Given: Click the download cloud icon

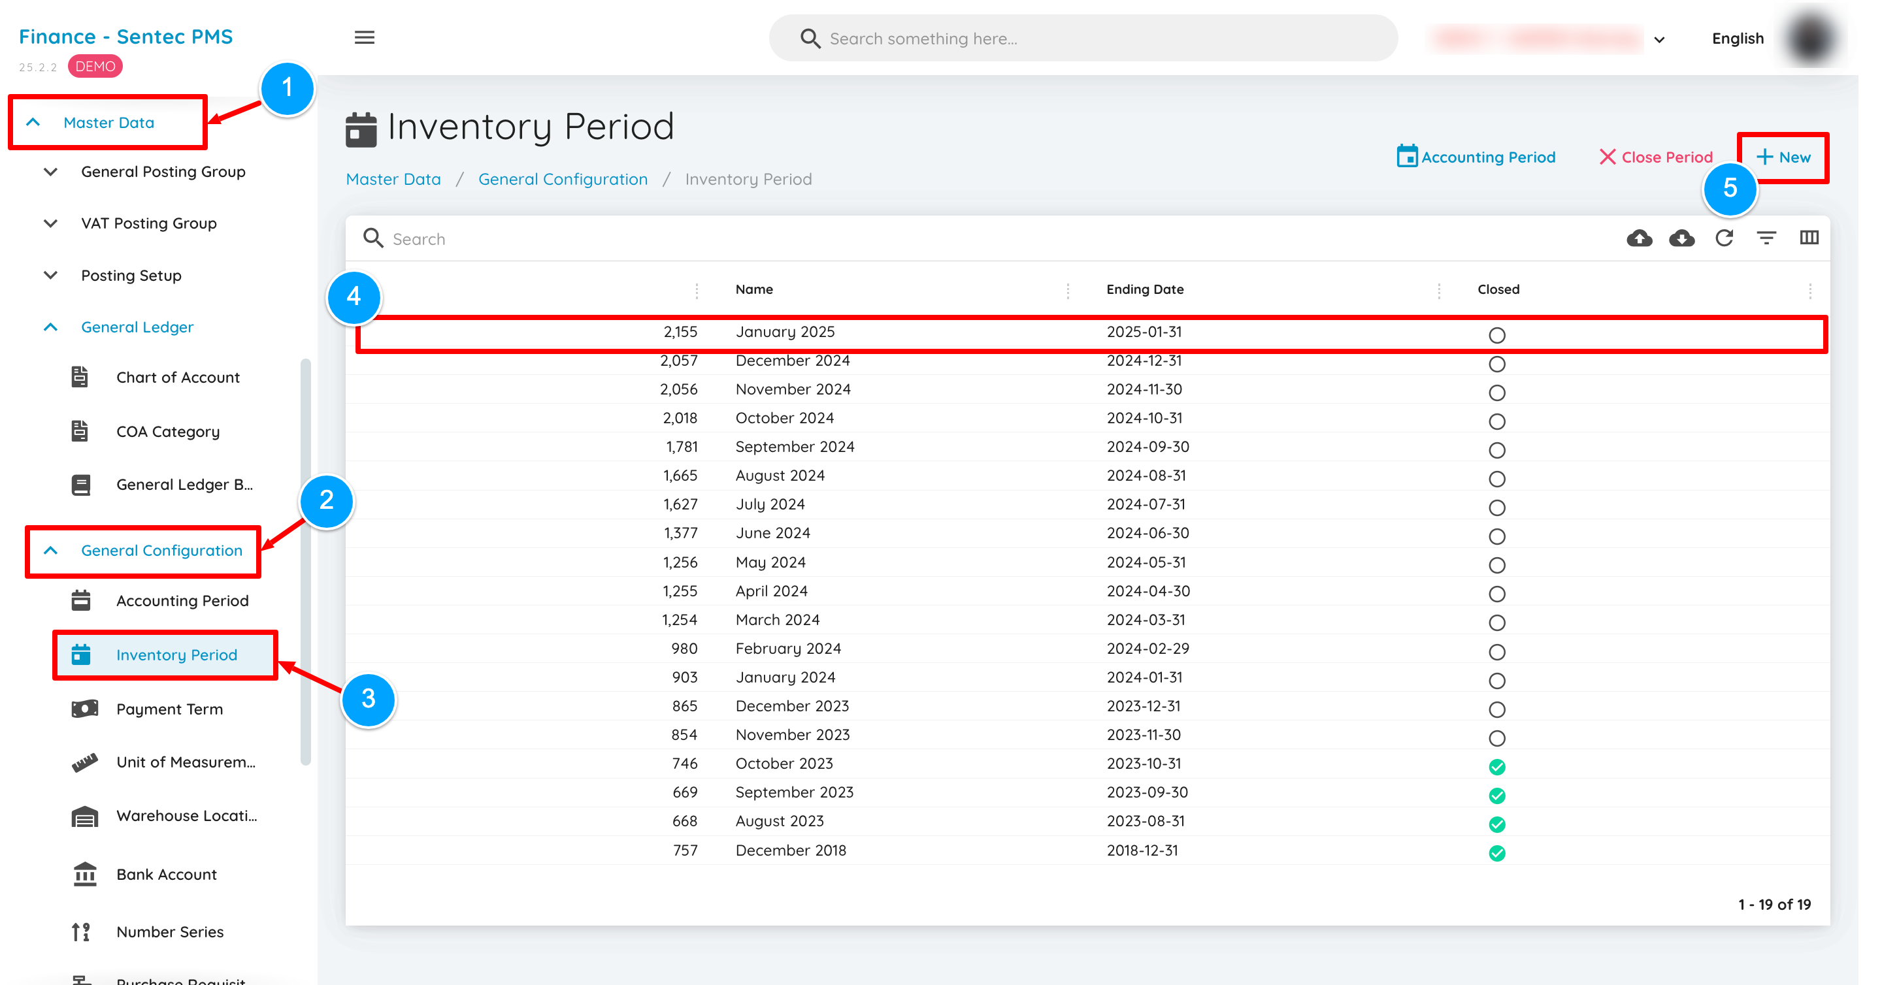Looking at the screenshot, I should click(1681, 238).
